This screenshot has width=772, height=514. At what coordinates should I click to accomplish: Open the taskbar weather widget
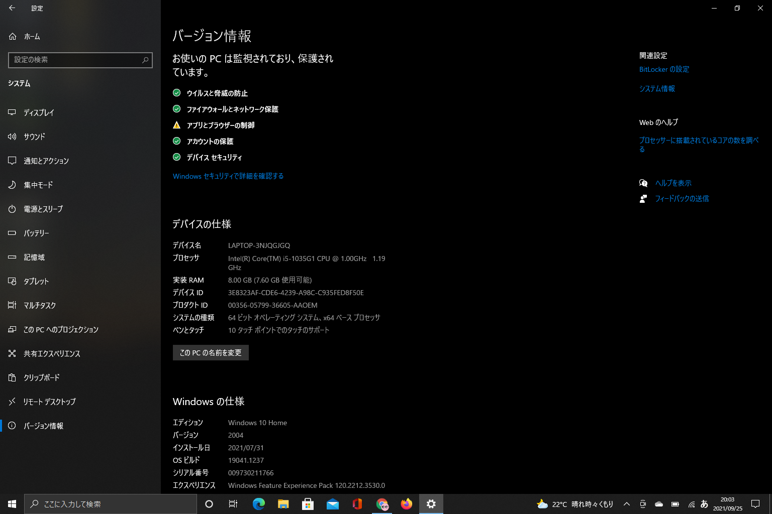pos(575,504)
